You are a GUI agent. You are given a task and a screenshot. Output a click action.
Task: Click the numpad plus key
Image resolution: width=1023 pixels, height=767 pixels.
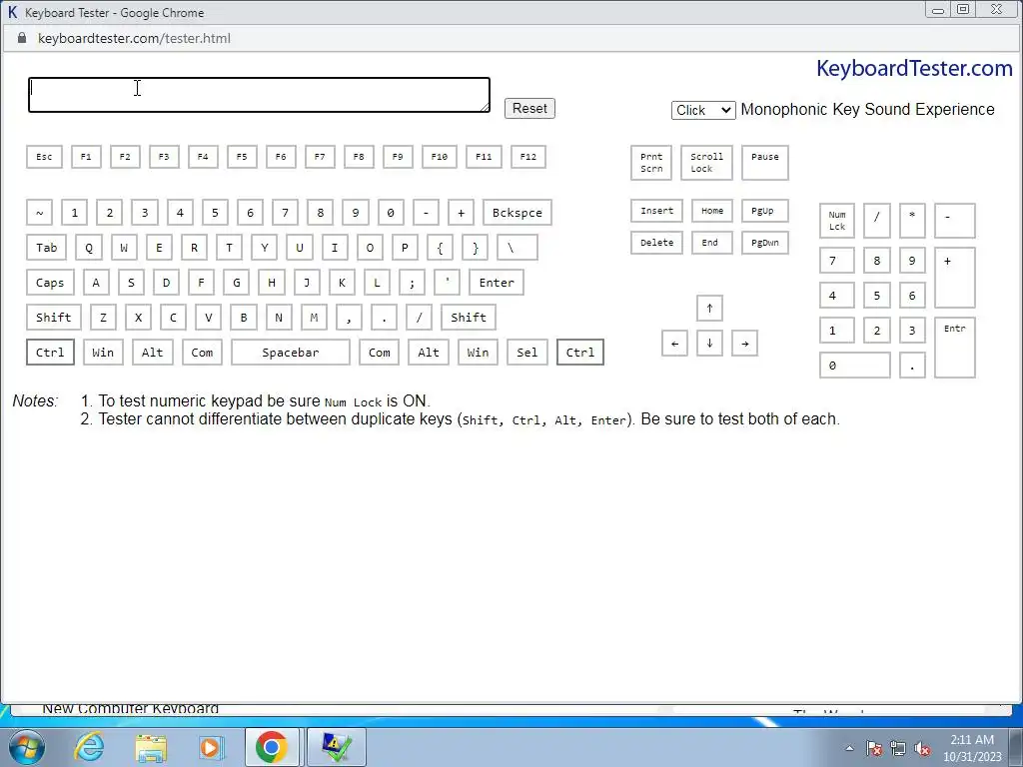(954, 278)
